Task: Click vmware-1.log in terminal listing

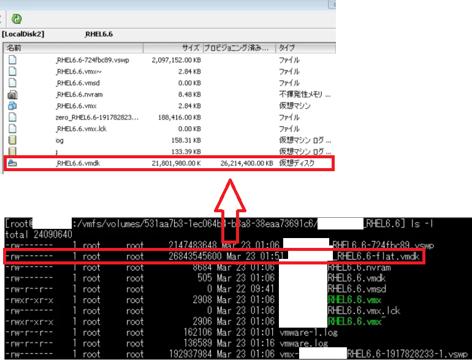Action: click(308, 333)
